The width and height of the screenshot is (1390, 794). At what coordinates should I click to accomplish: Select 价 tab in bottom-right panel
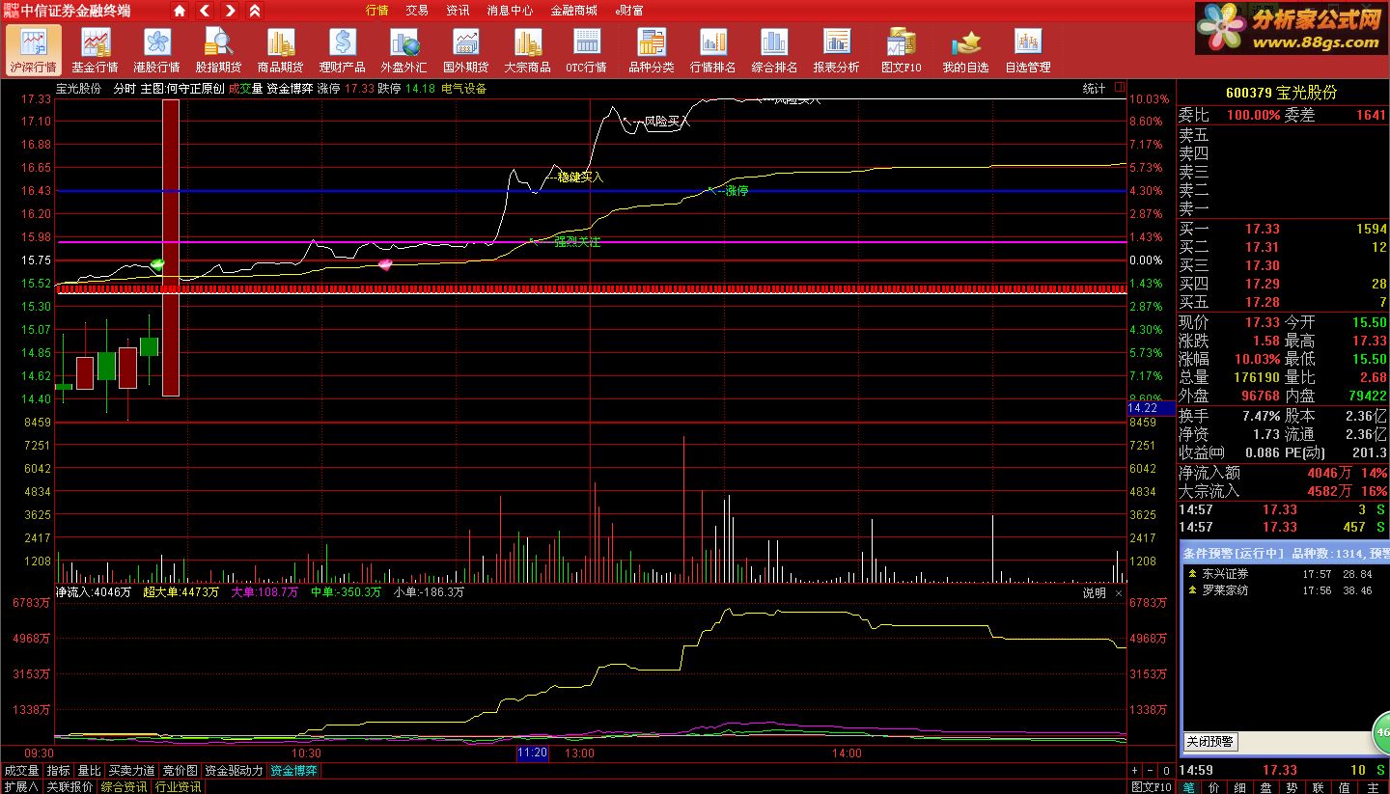(x=1213, y=786)
